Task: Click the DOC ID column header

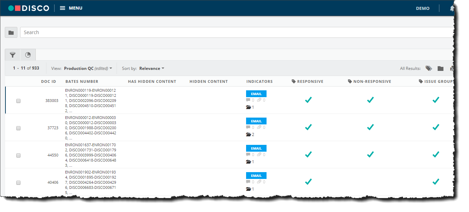Action: pos(48,81)
